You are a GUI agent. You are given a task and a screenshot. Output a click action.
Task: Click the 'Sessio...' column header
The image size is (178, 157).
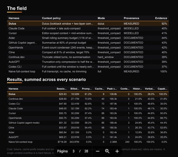click(62, 89)
